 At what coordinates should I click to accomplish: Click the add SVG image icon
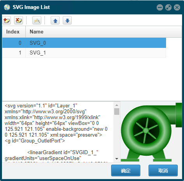[7, 20]
